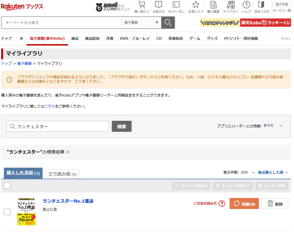The height and width of the screenshot is (233, 294).
Task: Open notifications (お知らせ) icon
Action: [x=158, y=7]
